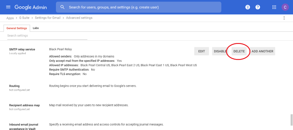The width and height of the screenshot is (293, 130).
Task: Open the Help question mark icon
Action: [258, 7]
